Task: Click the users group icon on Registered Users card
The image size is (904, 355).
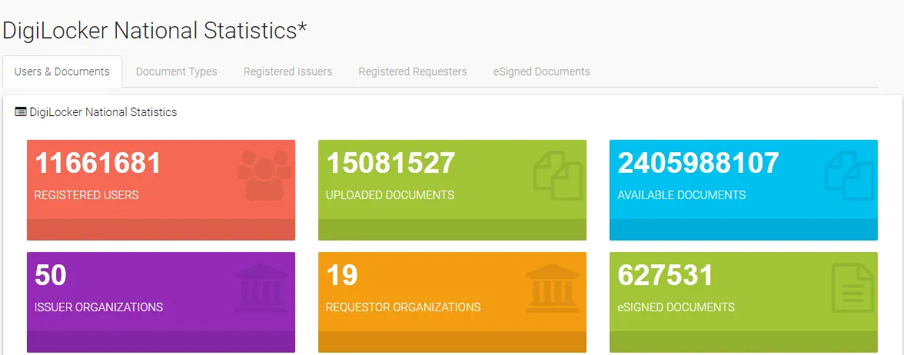Action: click(264, 175)
